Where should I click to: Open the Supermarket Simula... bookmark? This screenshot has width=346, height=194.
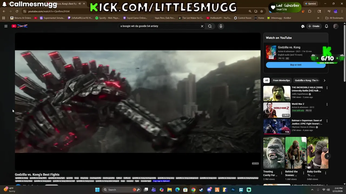point(52,18)
